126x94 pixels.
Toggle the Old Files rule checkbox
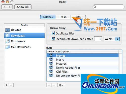pyautogui.click(x=51, y=71)
